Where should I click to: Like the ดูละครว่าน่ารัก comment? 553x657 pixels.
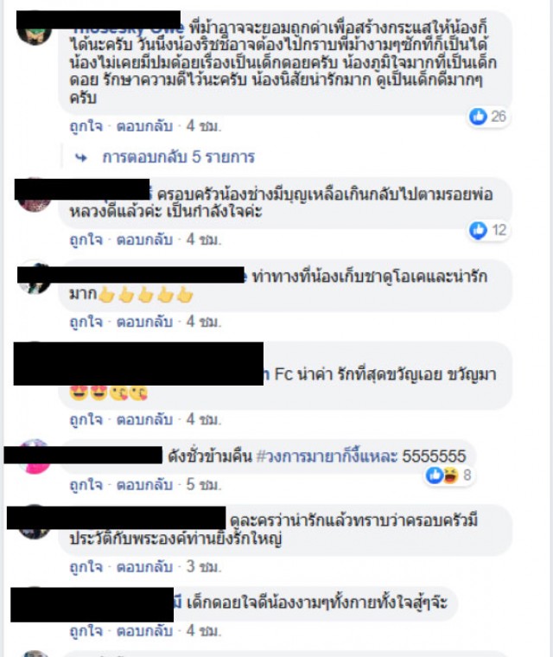pos(86,566)
